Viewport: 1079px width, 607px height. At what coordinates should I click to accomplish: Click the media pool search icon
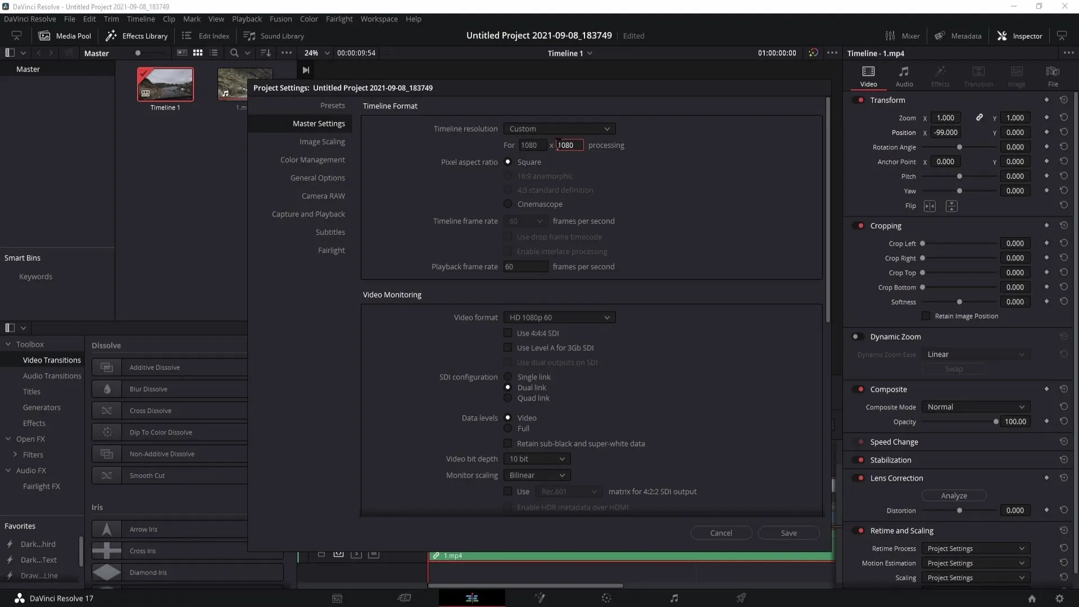point(234,53)
